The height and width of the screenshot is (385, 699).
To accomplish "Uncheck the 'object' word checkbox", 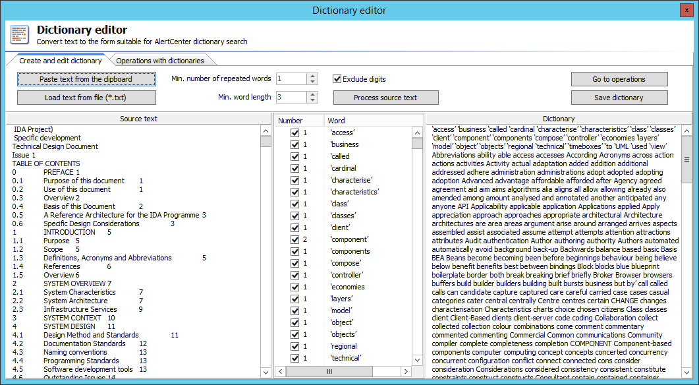I will (x=294, y=322).
